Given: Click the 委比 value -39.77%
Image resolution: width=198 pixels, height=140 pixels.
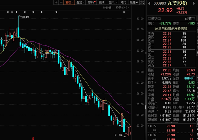Looking at the screenshot, I should click(165, 23).
